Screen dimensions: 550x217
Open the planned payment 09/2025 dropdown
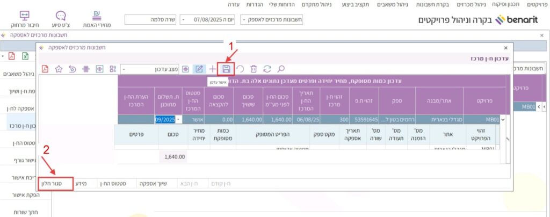(178, 119)
